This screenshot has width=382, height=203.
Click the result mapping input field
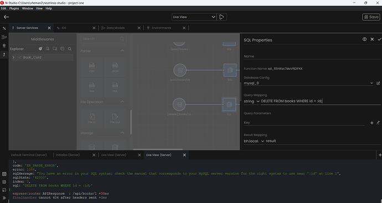pyautogui.click(x=323, y=141)
